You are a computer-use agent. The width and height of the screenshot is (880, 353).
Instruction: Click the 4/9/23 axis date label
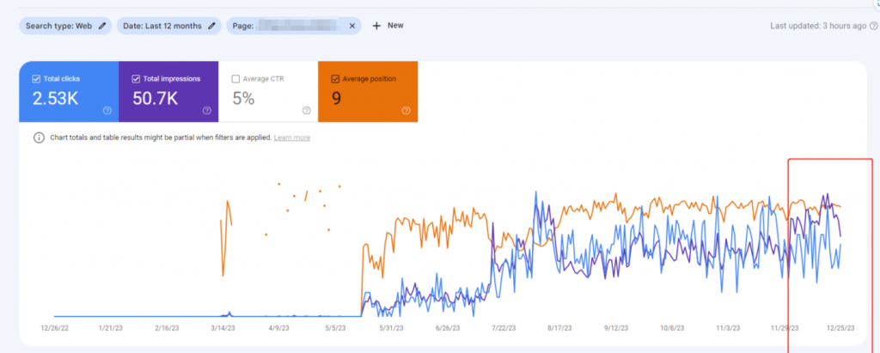[x=279, y=328]
